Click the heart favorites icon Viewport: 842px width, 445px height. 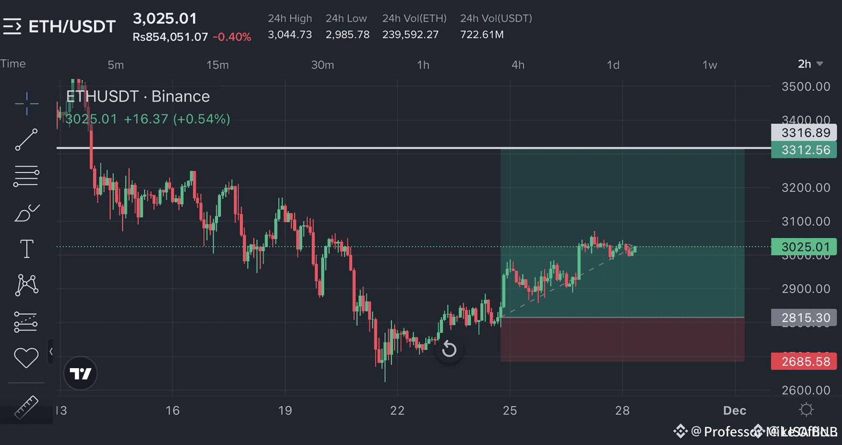coord(26,357)
